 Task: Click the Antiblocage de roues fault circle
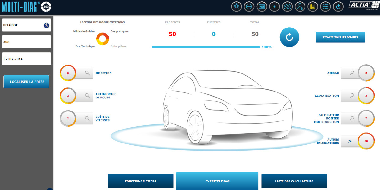point(68,96)
